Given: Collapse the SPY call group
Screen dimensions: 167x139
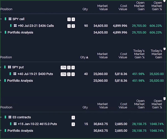Looking at the screenshot, I should (x=1, y=19).
